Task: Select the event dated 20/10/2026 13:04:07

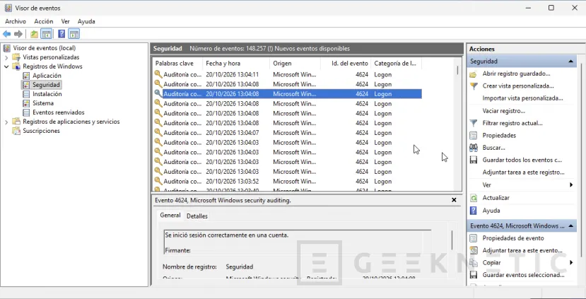Action: click(287, 133)
